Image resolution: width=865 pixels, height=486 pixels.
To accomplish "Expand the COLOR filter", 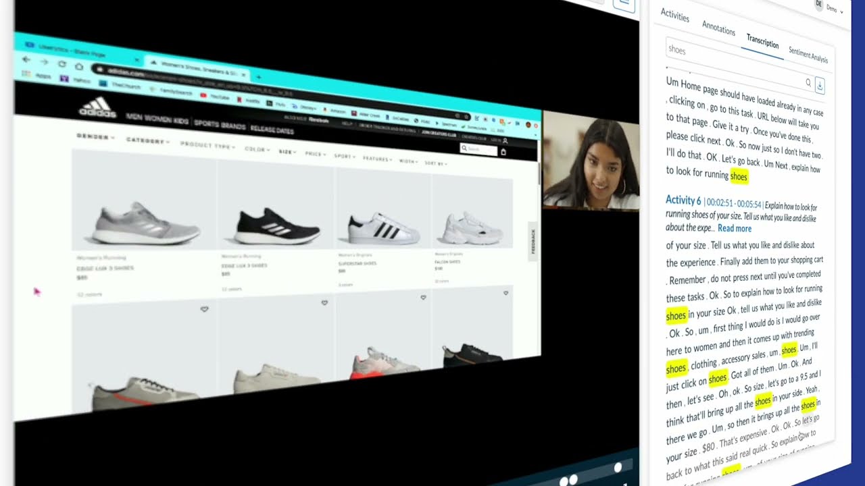I will (x=256, y=149).
